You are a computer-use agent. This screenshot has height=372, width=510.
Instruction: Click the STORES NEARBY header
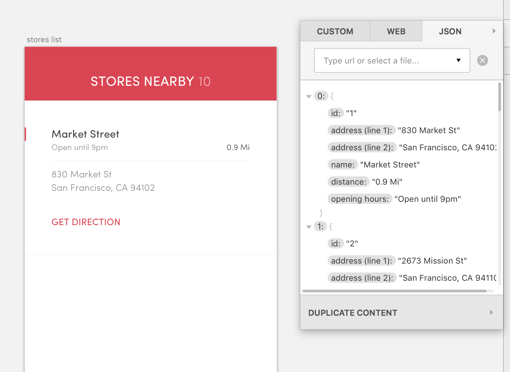coord(150,81)
